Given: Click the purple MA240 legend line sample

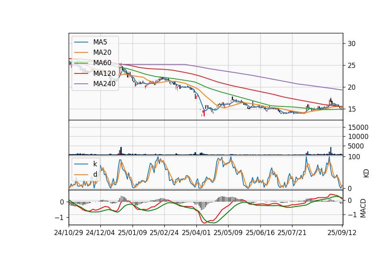Looking at the screenshot, I should pyautogui.click(x=81, y=84).
